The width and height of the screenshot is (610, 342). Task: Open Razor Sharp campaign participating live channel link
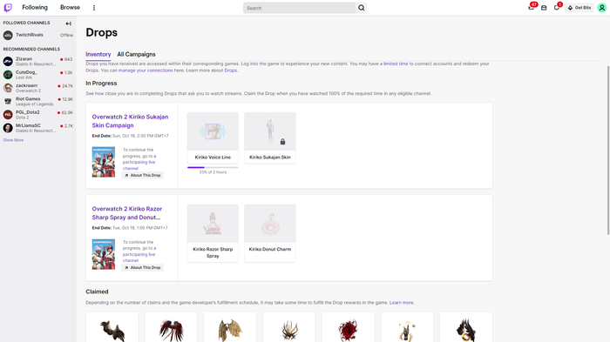point(139,254)
